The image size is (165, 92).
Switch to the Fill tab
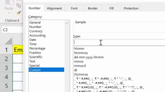point(111,8)
